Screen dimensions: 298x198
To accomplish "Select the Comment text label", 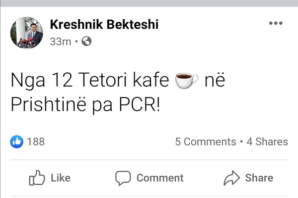I will [x=160, y=178].
